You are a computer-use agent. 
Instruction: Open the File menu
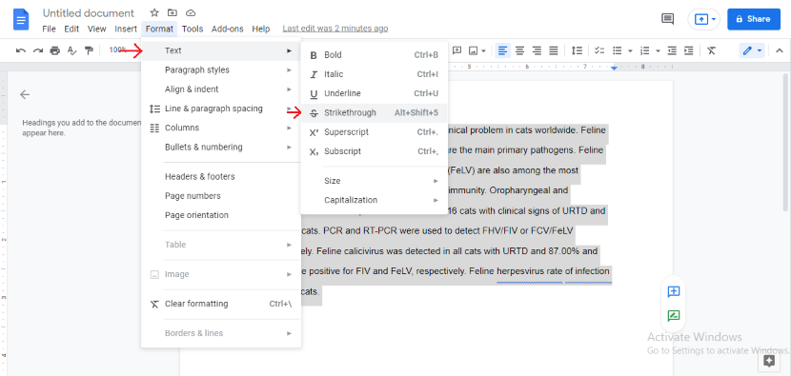(49, 29)
